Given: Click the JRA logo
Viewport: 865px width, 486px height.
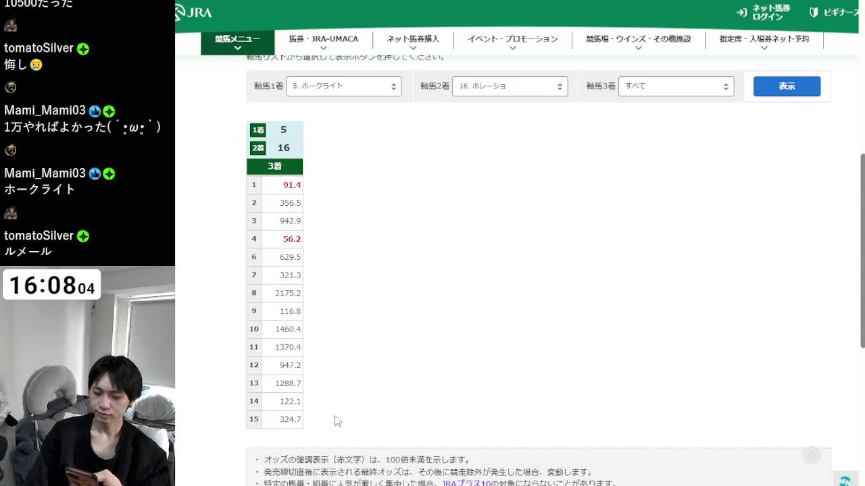Looking at the screenshot, I should 193,12.
